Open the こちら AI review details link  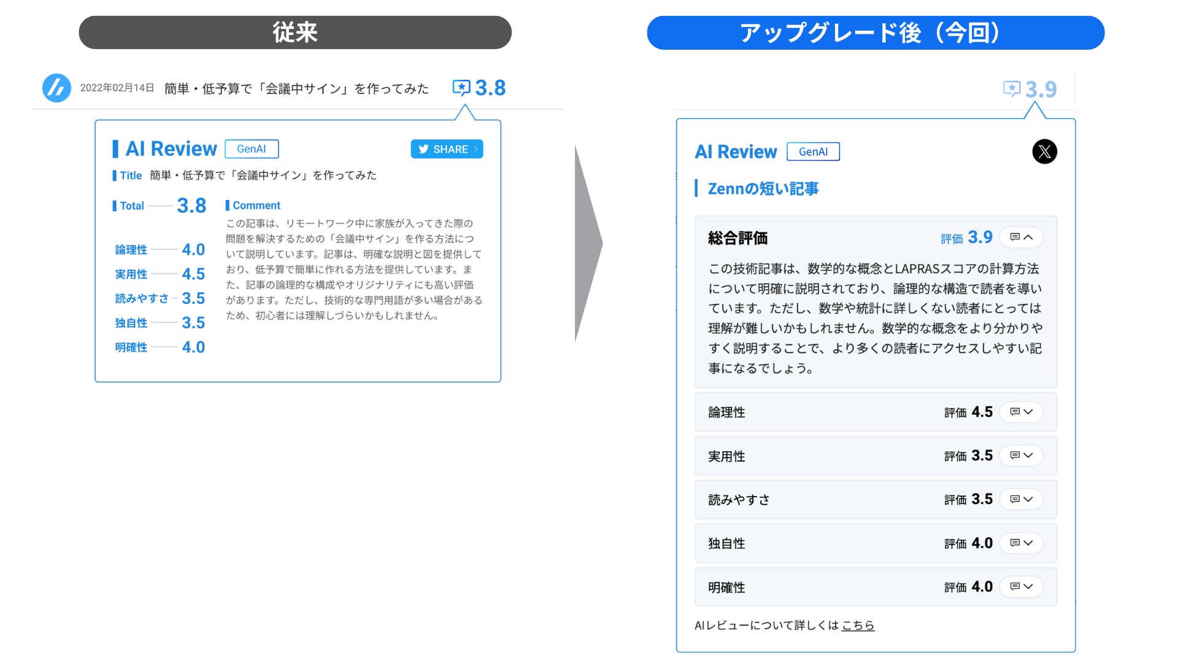click(858, 626)
